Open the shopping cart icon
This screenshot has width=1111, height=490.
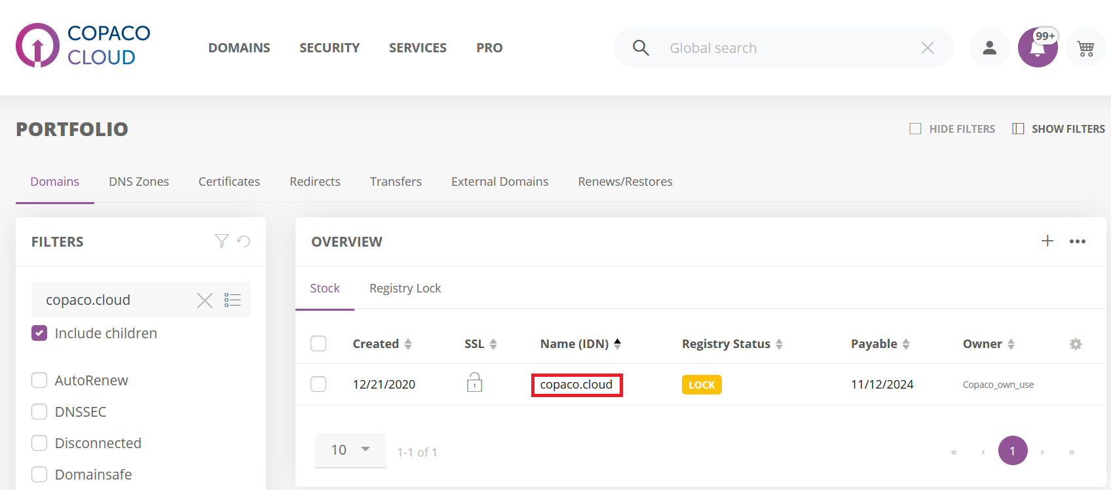(1085, 48)
